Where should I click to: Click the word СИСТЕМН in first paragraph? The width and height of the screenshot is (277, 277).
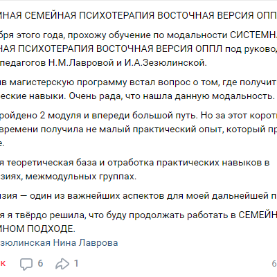tap(253, 35)
